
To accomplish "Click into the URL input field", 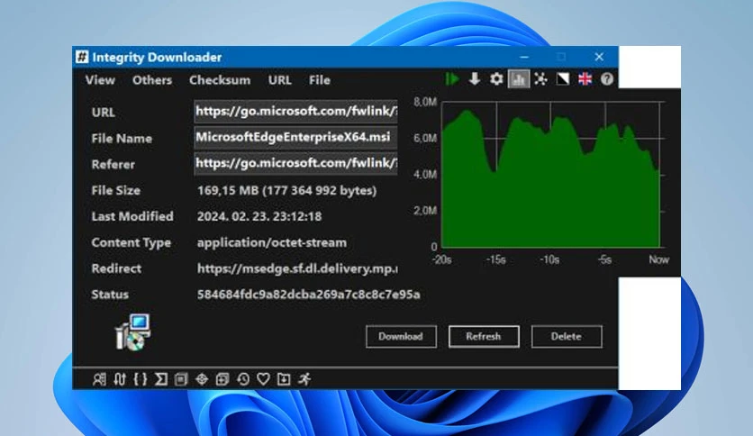I will tap(295, 112).
